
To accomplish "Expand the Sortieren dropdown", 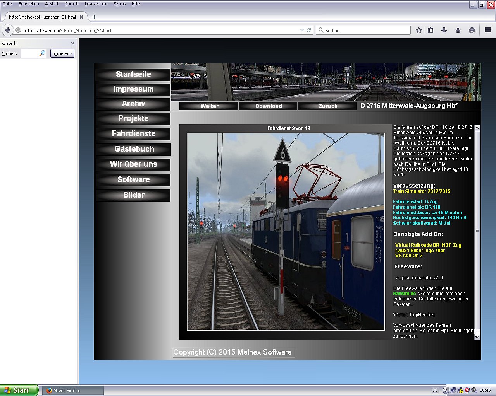I will [x=62, y=53].
